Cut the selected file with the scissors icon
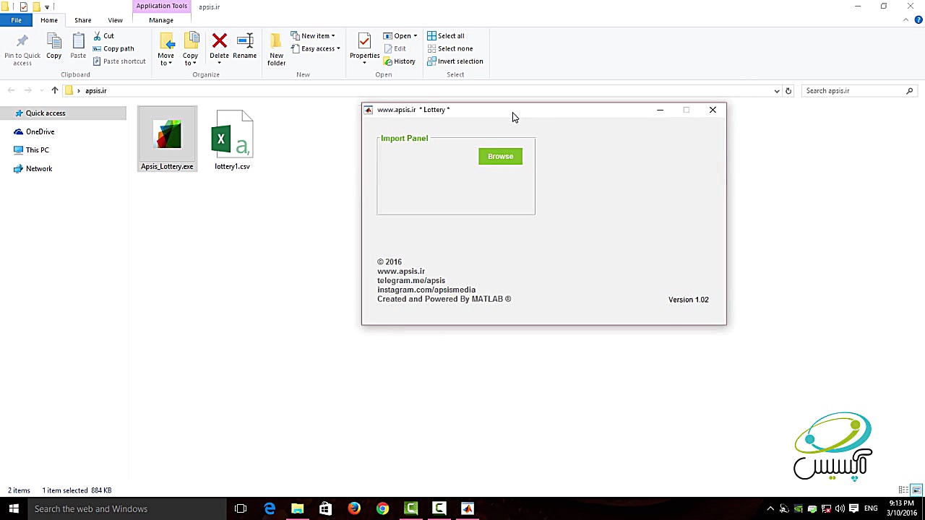 [x=104, y=35]
